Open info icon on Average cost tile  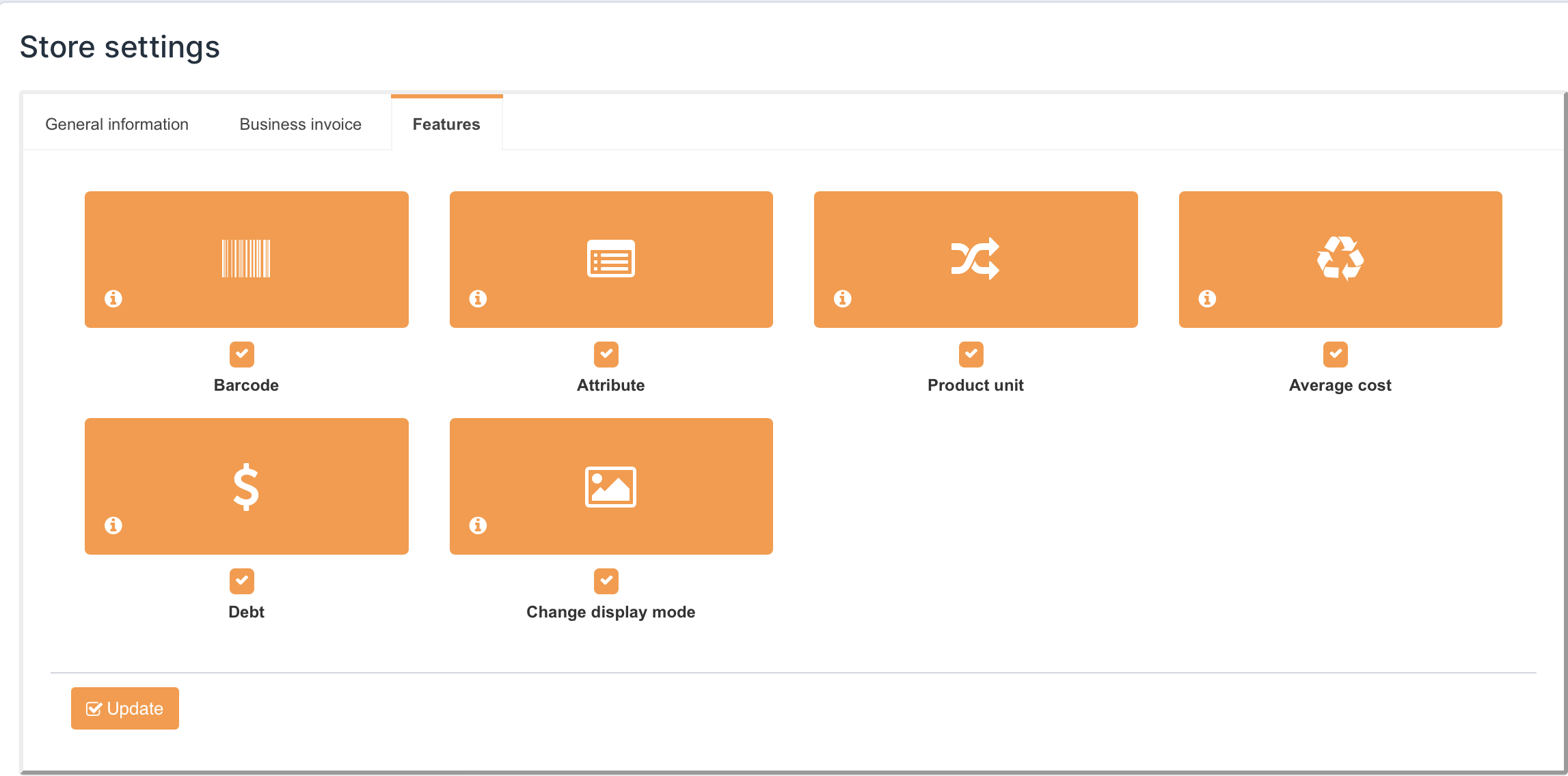[1207, 299]
